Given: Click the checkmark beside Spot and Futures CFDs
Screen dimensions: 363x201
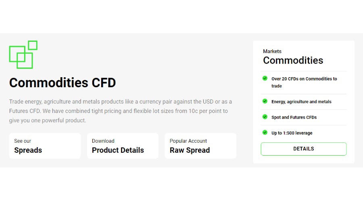Looking at the screenshot, I should [x=265, y=117].
